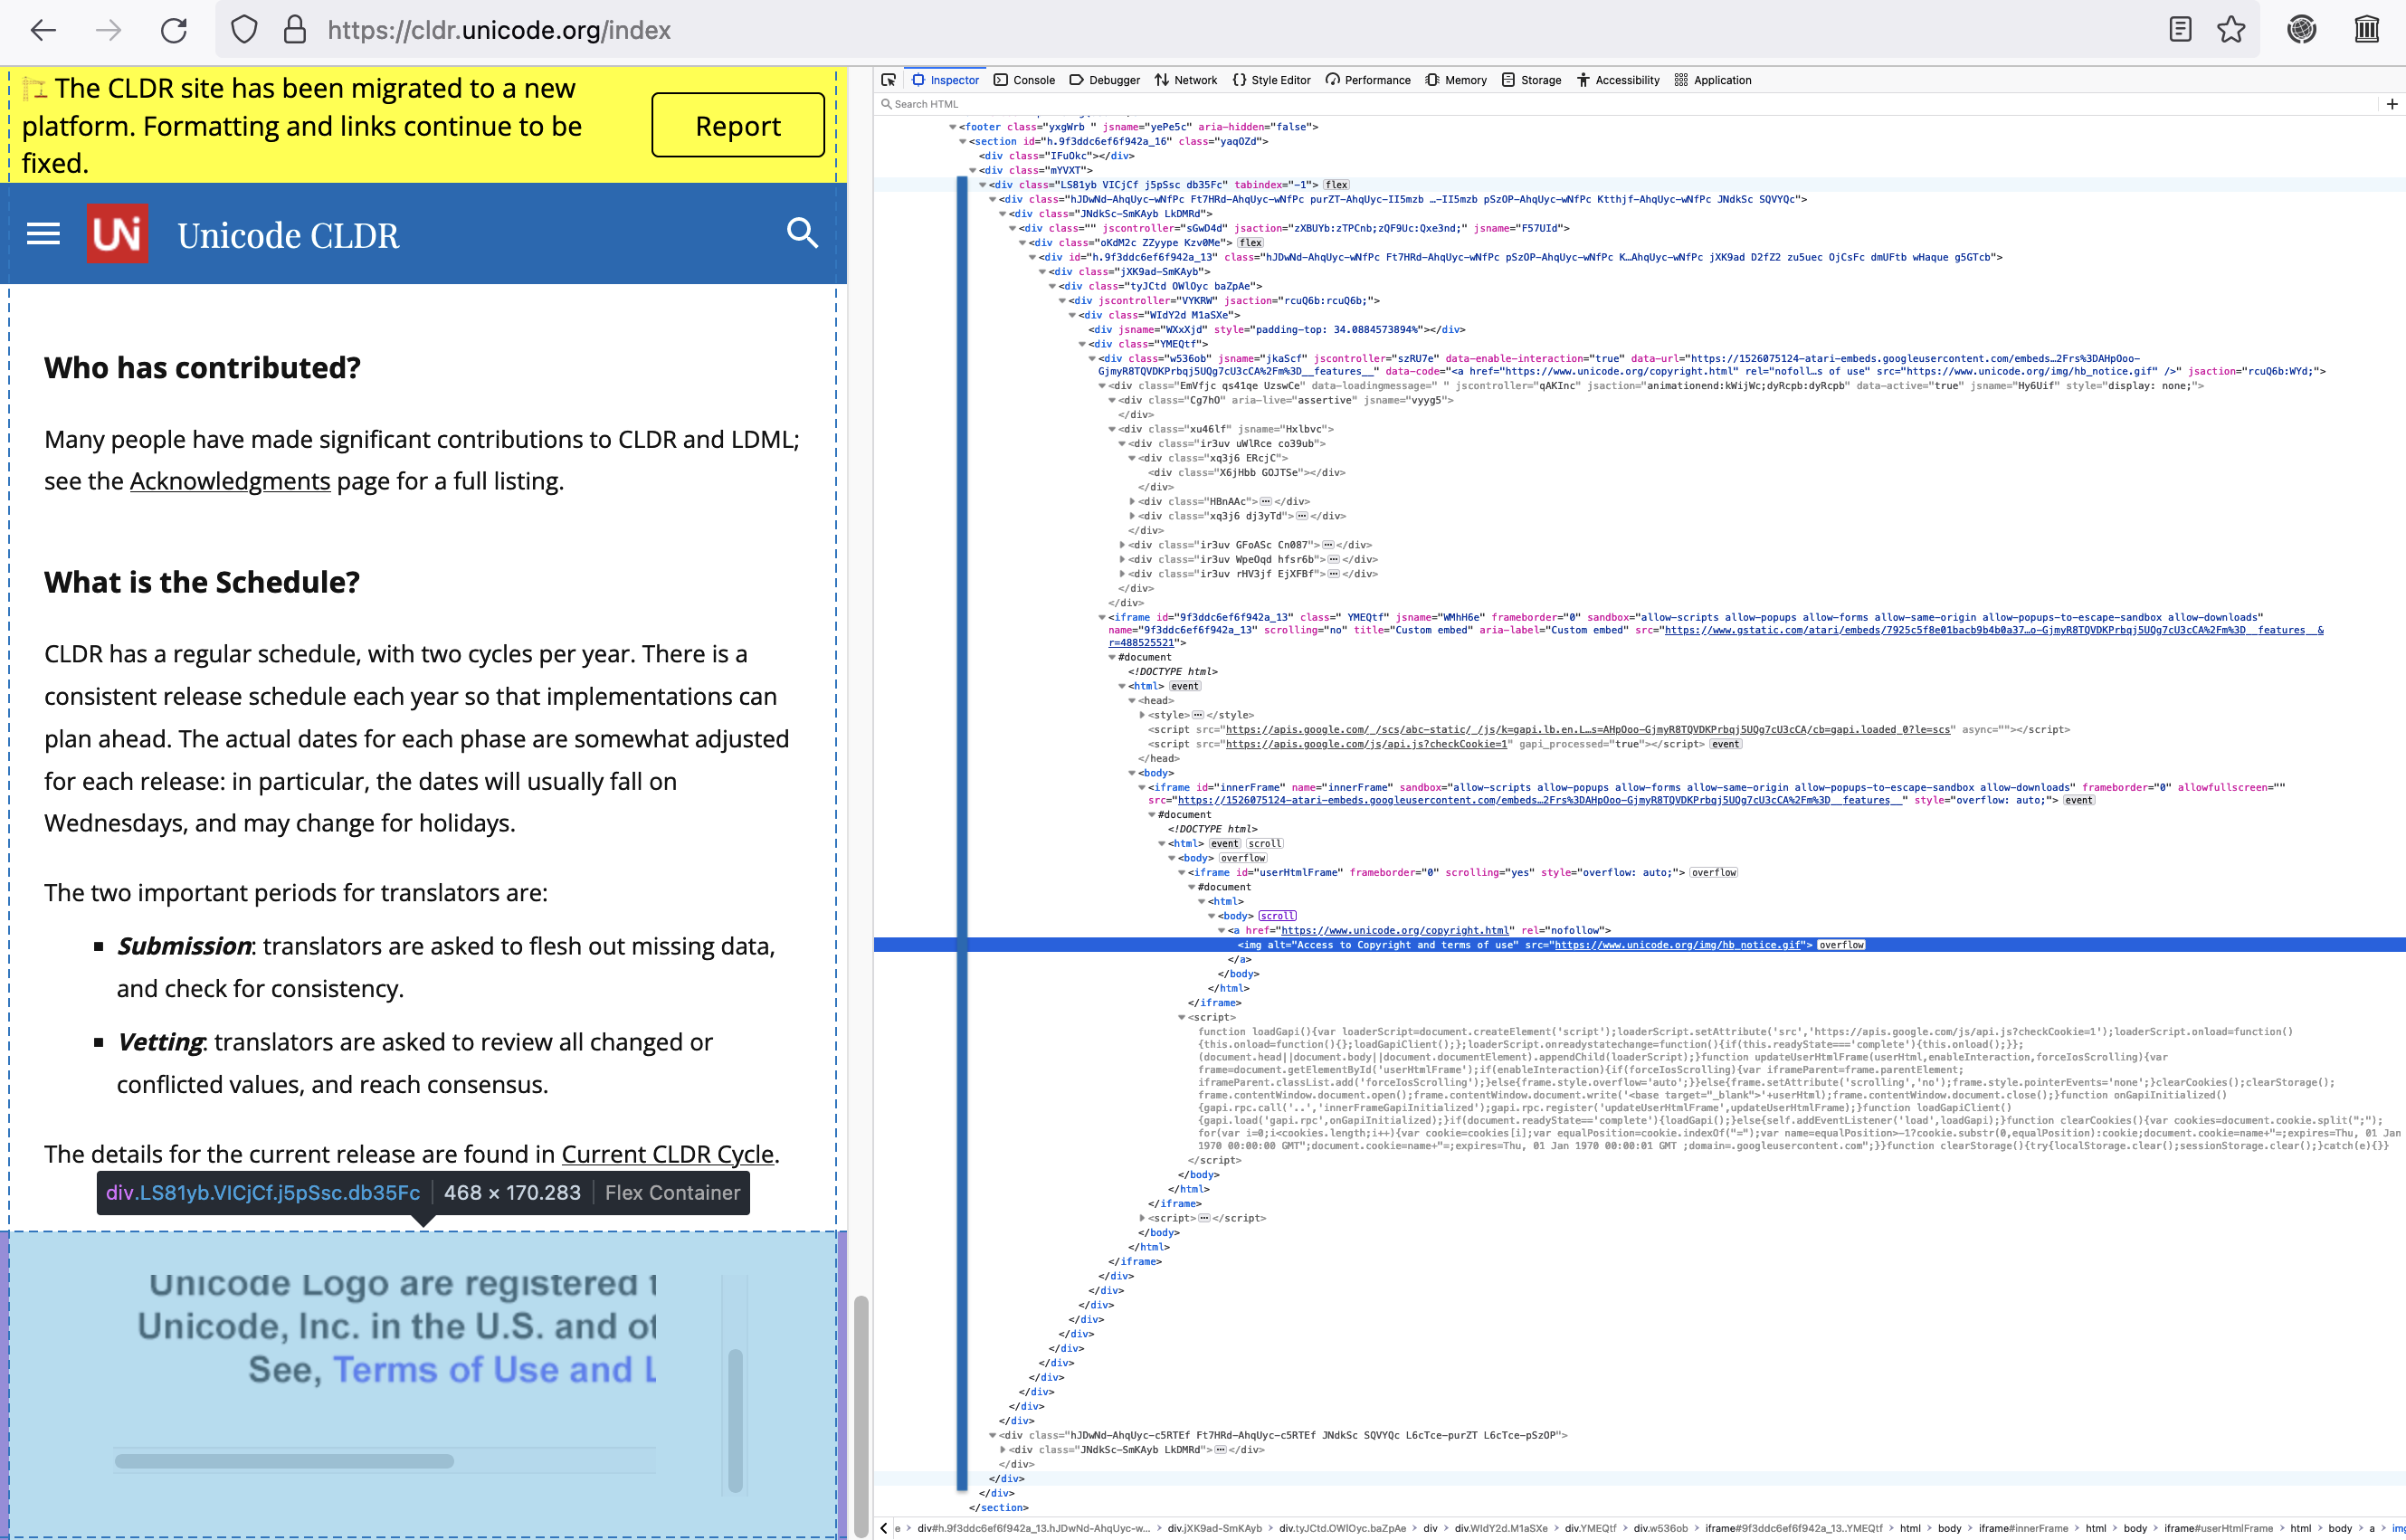Collapse the footer element node
Image resolution: width=2406 pixels, height=1540 pixels.
[953, 127]
